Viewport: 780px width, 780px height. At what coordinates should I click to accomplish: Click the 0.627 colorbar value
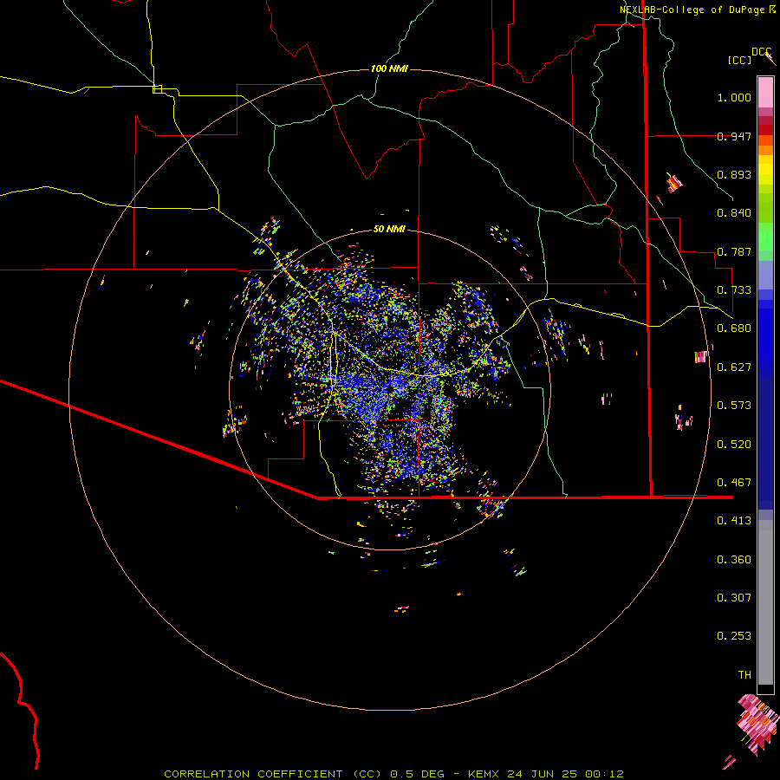tap(734, 367)
